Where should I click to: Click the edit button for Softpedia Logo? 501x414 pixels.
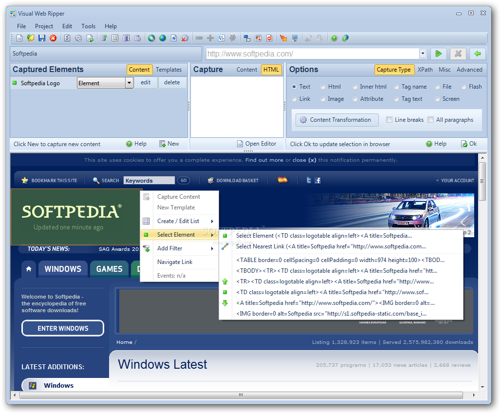[146, 82]
